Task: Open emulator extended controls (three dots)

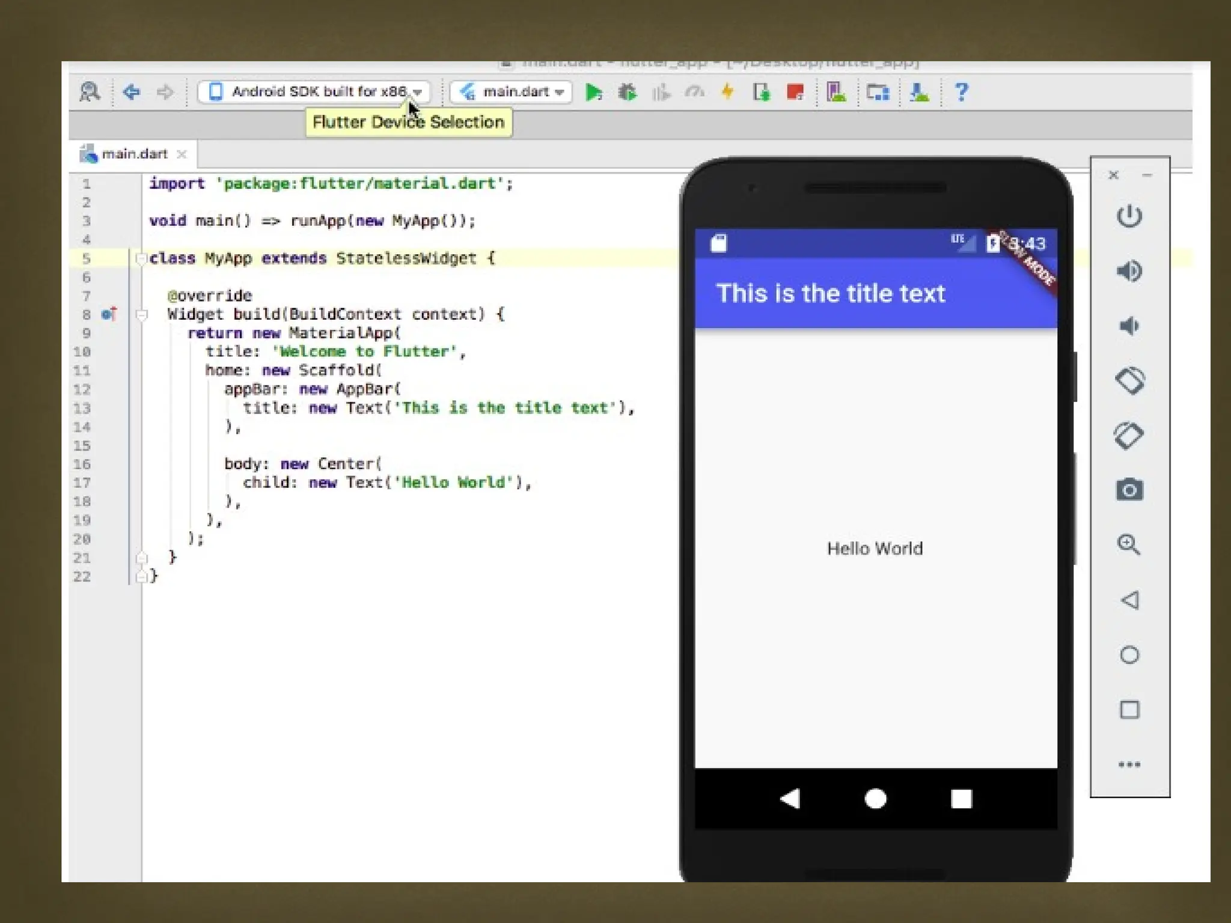Action: pos(1129,764)
